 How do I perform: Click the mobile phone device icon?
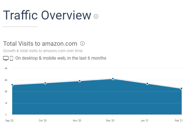pyautogui.click(x=12, y=58)
